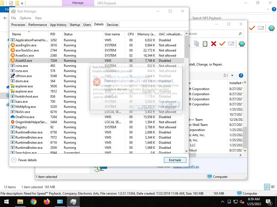The height and width of the screenshot is (207, 277).
Task: Click the OneDrive.exe cloud icon
Action: click(x=12, y=117)
